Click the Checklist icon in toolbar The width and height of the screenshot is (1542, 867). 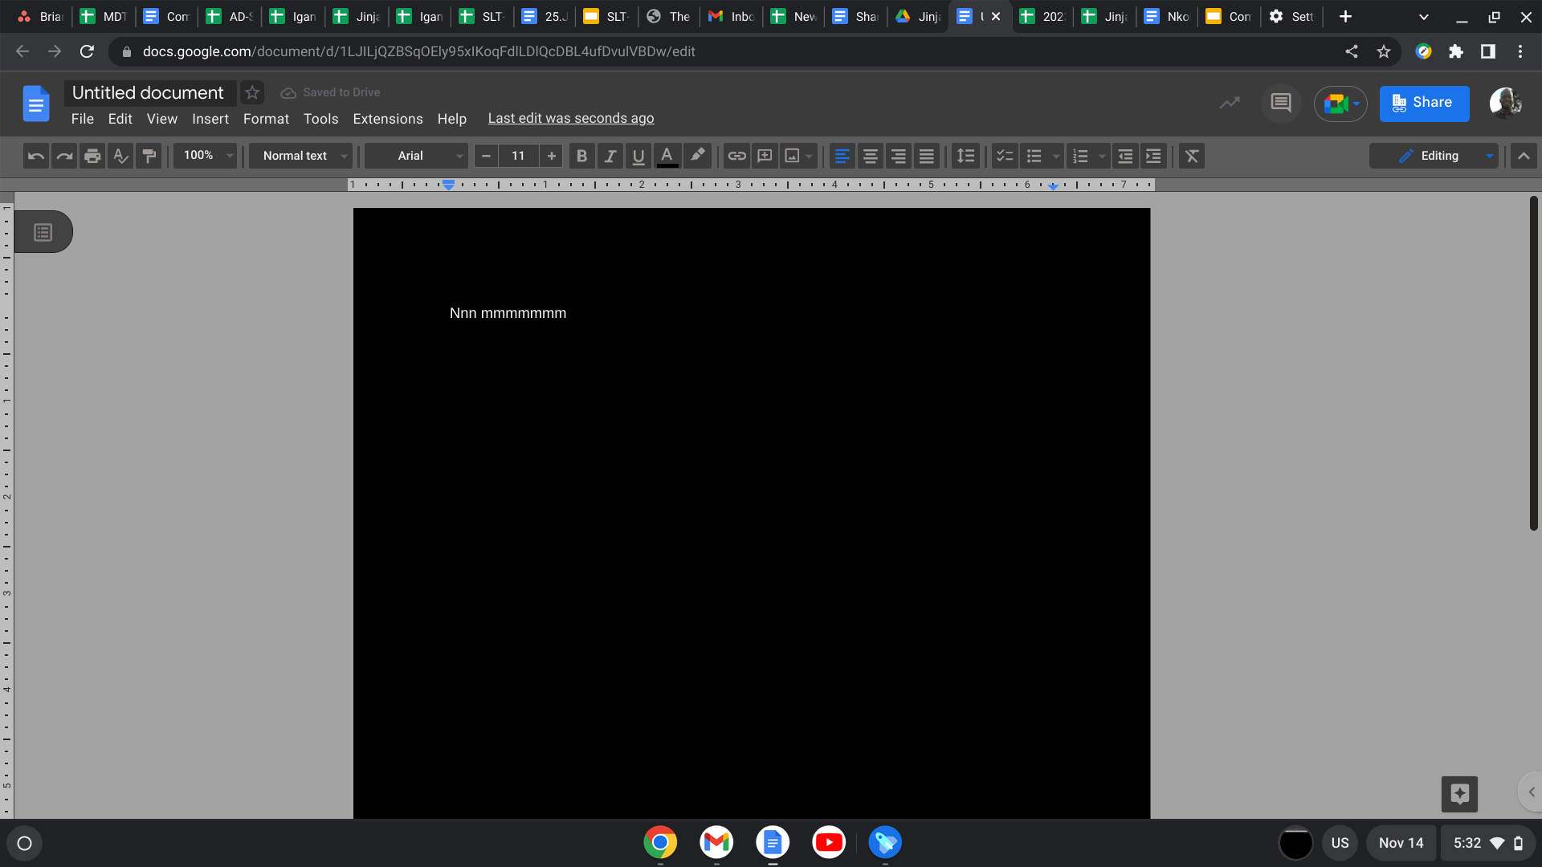coord(1004,156)
